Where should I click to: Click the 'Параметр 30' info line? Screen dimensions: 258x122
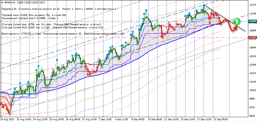[58, 9]
